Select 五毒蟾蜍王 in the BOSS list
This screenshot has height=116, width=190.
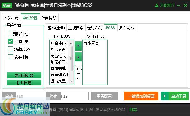[x=59, y=75]
